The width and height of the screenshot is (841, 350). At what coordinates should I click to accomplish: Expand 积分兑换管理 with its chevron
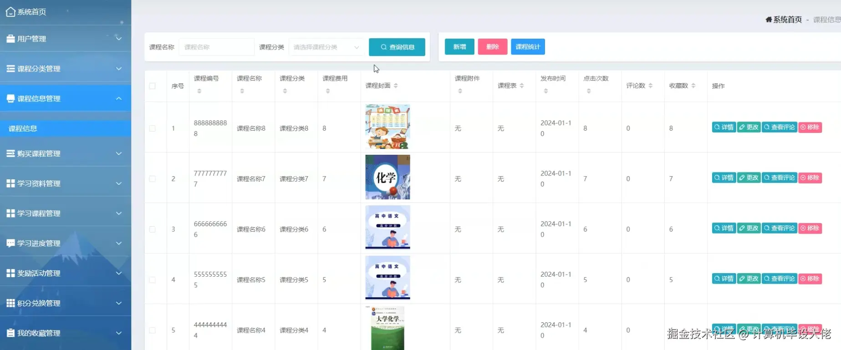[119, 303]
